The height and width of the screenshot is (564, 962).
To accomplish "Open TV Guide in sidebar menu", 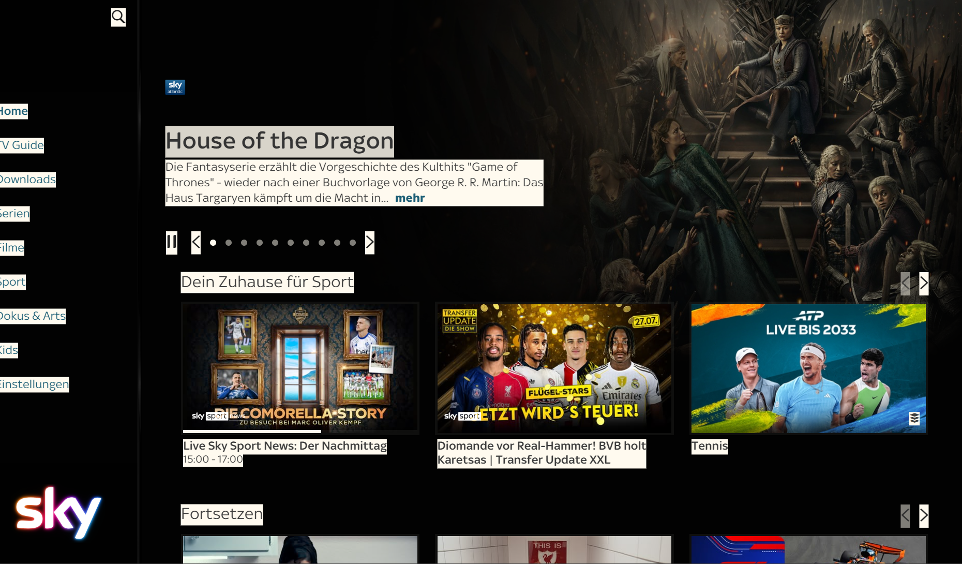I will pyautogui.click(x=22, y=145).
